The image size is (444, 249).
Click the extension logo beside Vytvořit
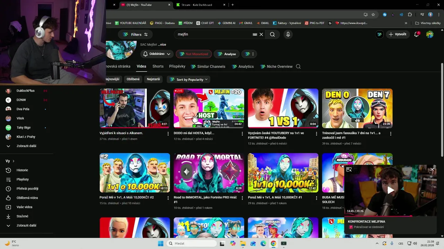(379, 34)
